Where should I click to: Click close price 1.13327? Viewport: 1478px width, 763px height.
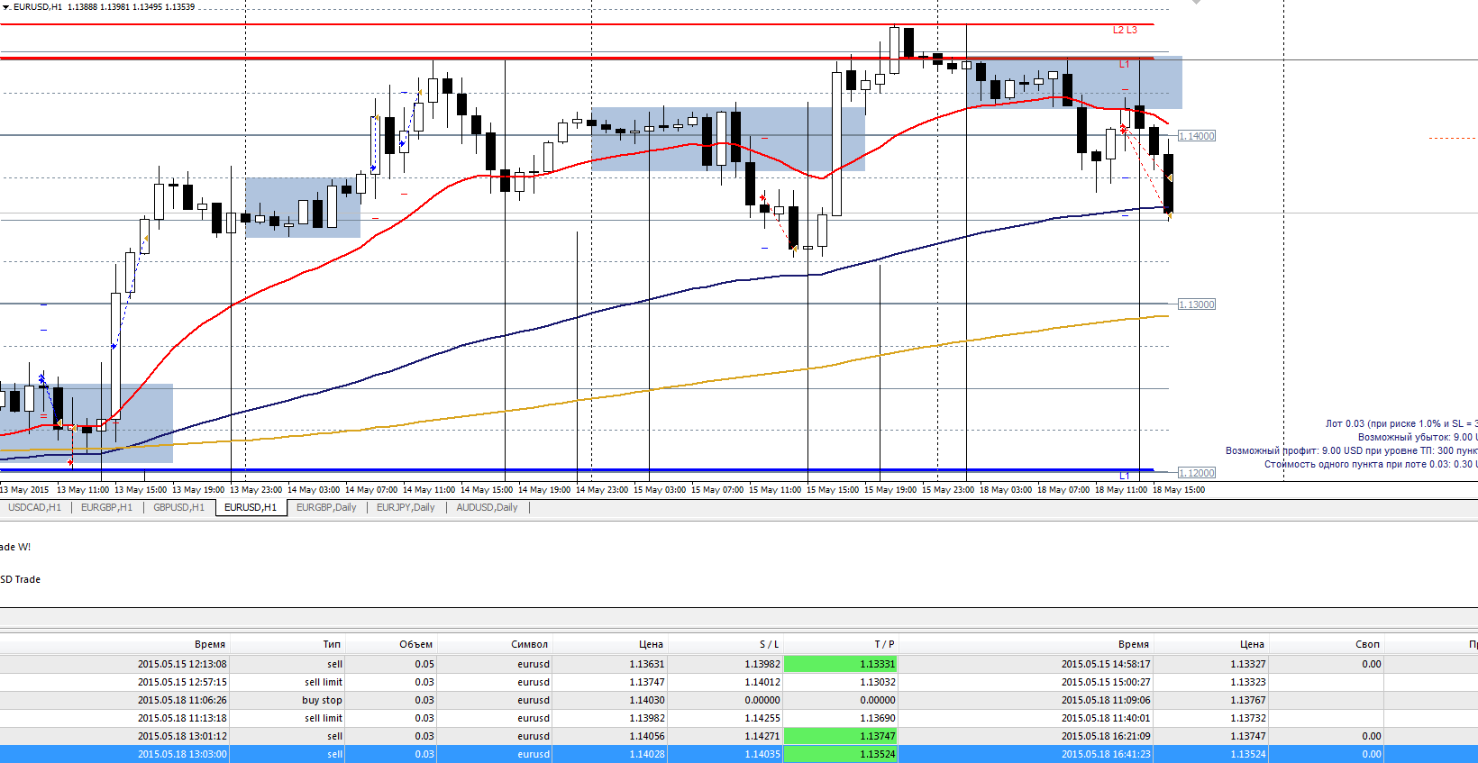1248,664
